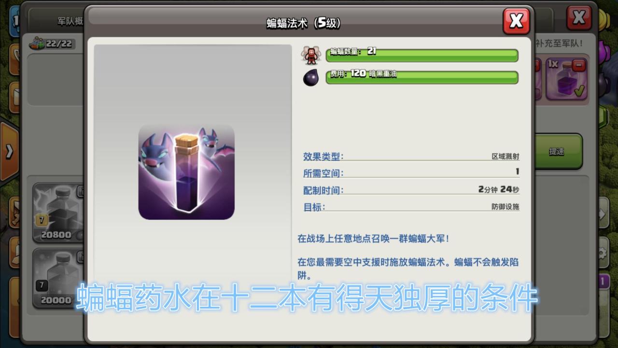This screenshot has width=618, height=348.
Task: Select the 防御设施 target value
Action: [506, 207]
